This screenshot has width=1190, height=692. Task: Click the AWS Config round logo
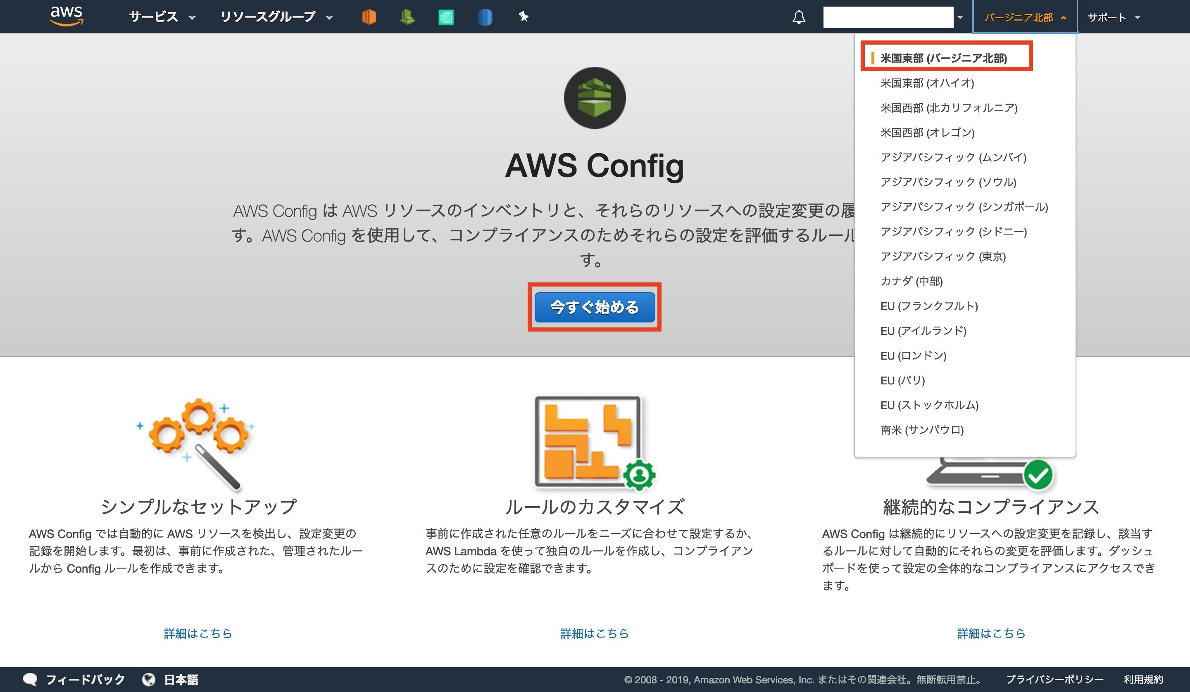coord(595,98)
